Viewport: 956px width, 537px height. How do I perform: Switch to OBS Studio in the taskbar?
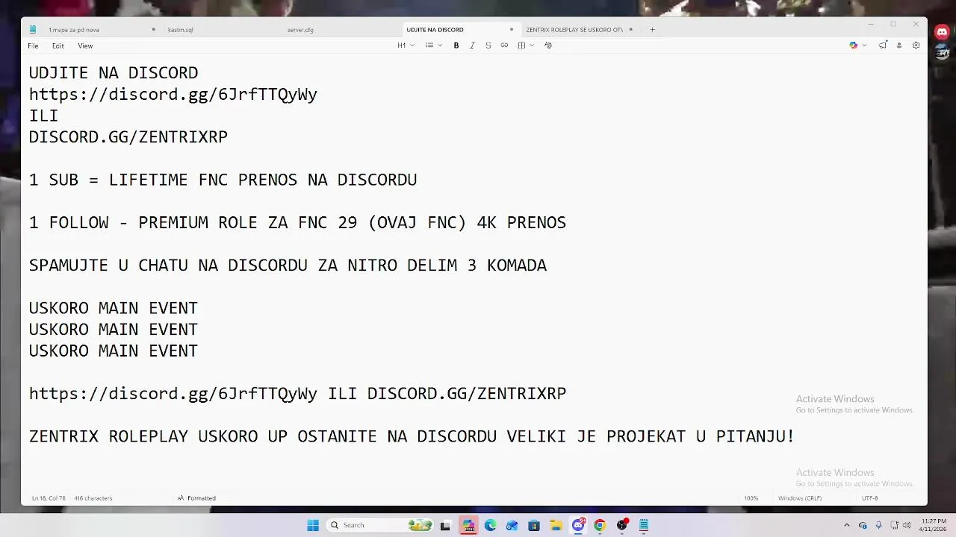[x=622, y=525]
